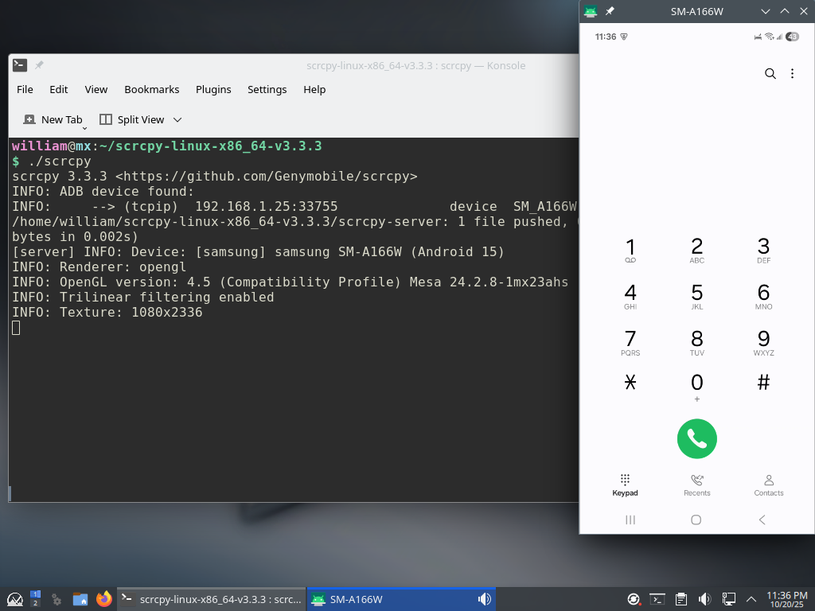Toggle the pin on Konsole title bar
Screen dimensions: 815x611
tap(39, 65)
